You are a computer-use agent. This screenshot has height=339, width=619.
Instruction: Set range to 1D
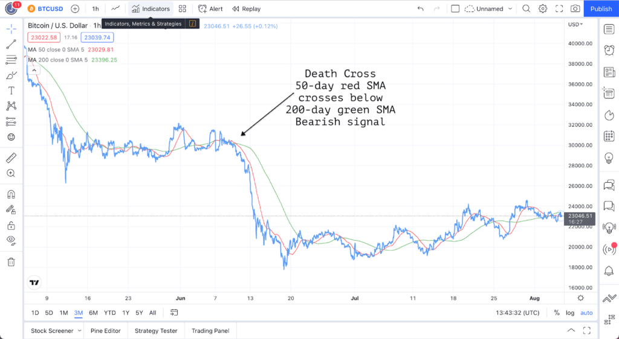coord(35,312)
